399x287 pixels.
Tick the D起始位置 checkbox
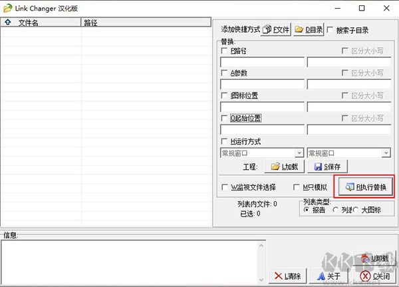coord(224,119)
